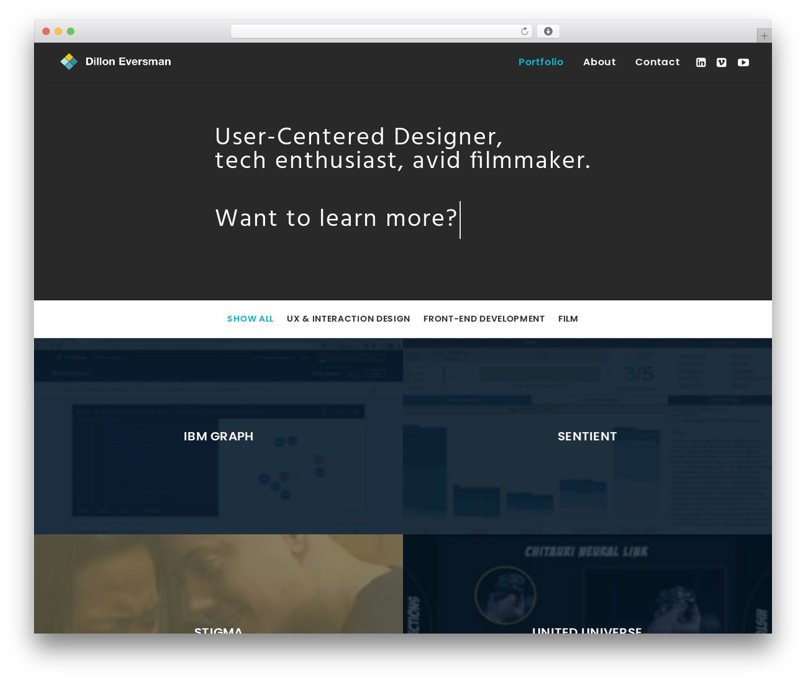This screenshot has height=682, width=806.
Task: Click the Dillon Eversman diamond logo
Action: click(x=69, y=62)
